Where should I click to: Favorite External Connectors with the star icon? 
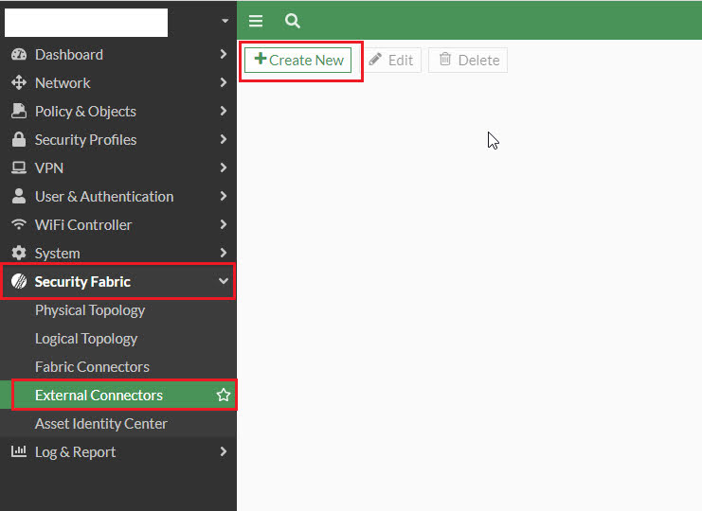click(x=224, y=395)
